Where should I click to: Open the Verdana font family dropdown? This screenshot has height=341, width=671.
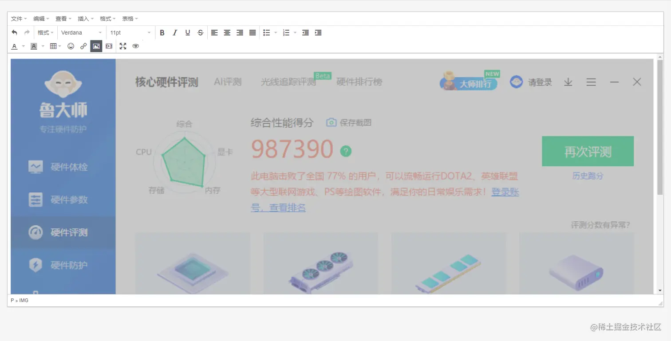81,32
